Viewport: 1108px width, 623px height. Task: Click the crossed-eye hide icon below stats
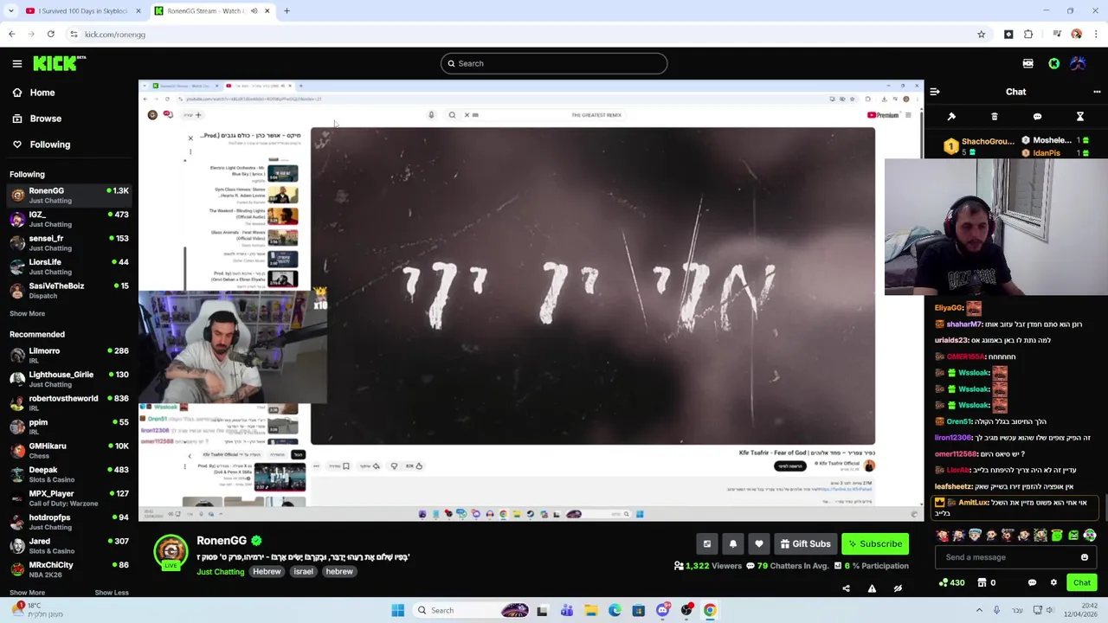[x=898, y=588]
